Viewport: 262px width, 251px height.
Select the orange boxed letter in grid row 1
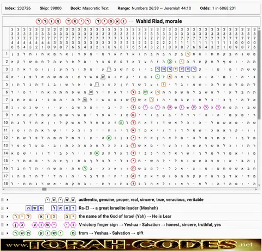coord(188,54)
